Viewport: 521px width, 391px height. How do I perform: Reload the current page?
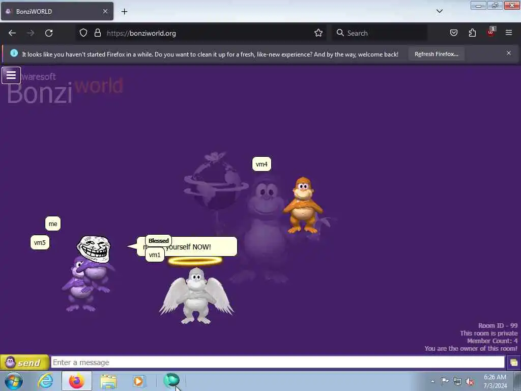pos(49,33)
